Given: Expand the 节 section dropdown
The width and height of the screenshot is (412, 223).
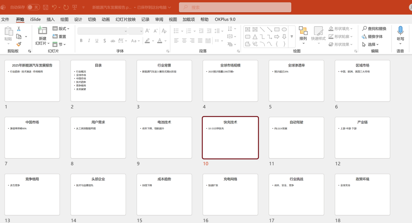Looking at the screenshot, I should [59, 44].
